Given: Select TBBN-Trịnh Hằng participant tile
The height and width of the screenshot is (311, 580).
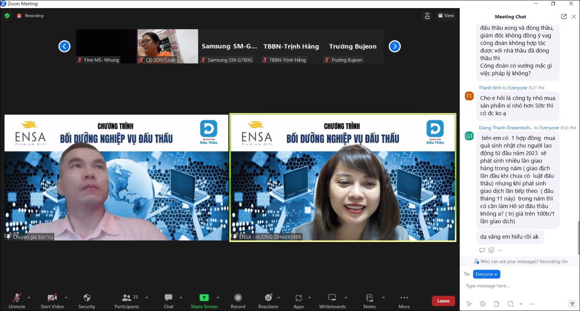Looking at the screenshot, I should coord(291,46).
